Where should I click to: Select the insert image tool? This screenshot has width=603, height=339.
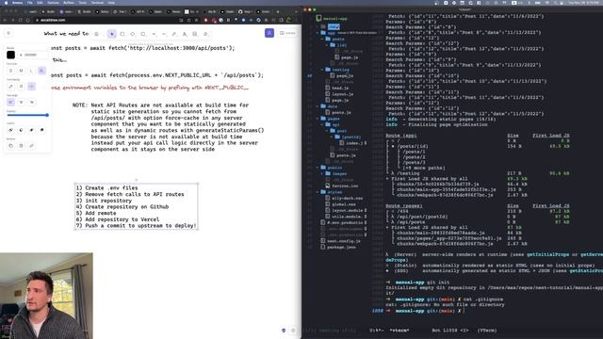[195, 34]
